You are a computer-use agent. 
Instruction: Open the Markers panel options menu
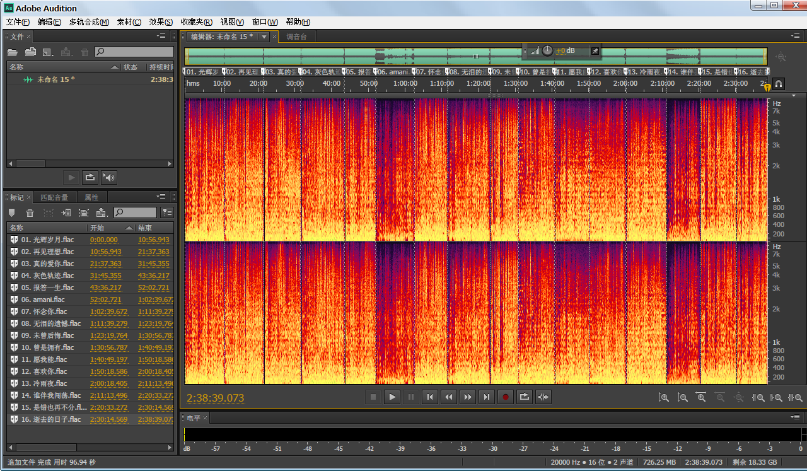click(161, 197)
